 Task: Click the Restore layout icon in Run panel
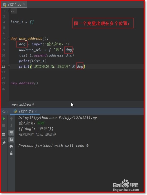[4, 134]
